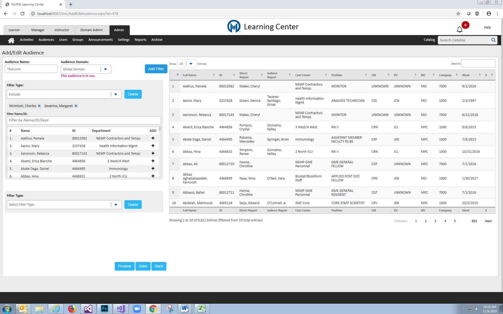
Task: Switch to the Domain Admin tab
Action: [x=91, y=30]
